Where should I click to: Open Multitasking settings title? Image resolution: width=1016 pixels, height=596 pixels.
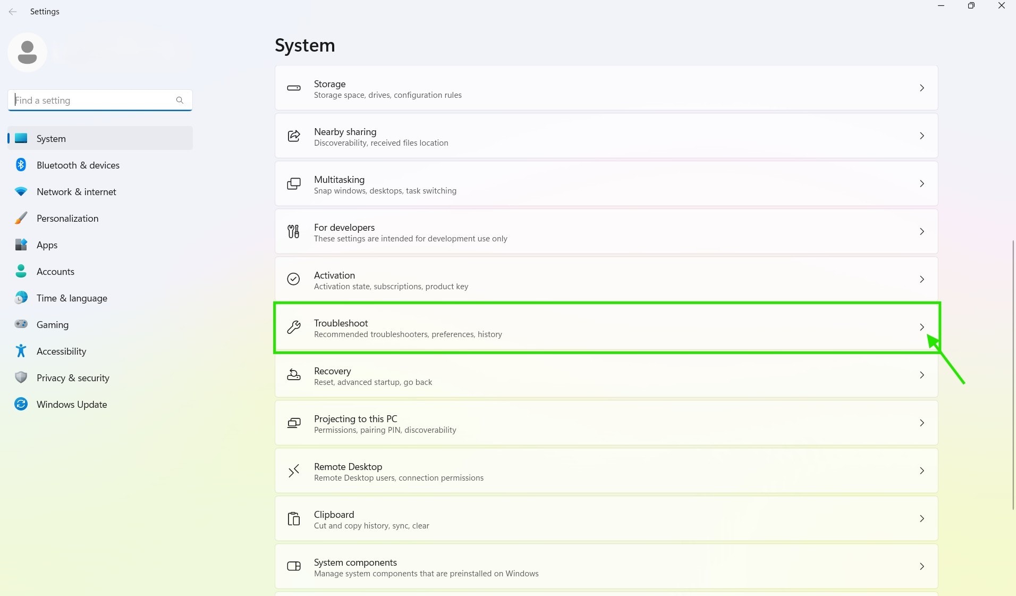coord(339,180)
